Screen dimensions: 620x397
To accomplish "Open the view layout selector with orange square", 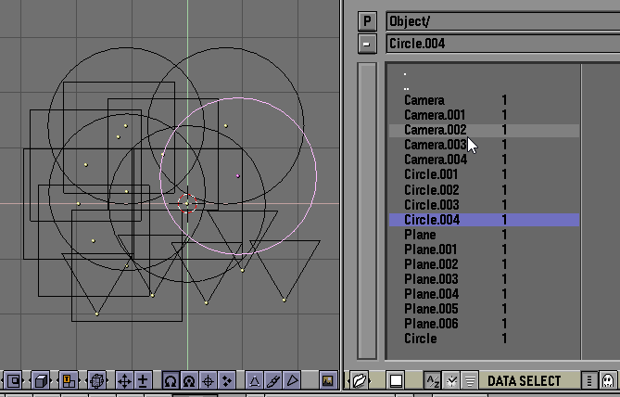I will pos(69,381).
